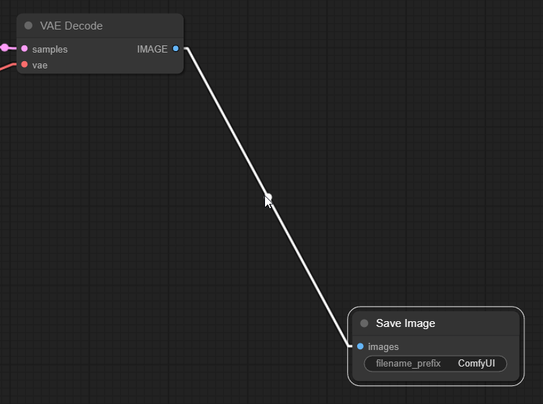Click the pink connector dot at the left screen edge

point(4,48)
